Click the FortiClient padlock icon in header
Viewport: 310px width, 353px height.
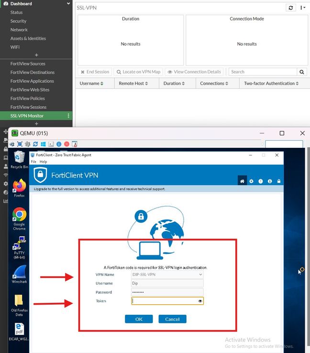[x=279, y=181]
